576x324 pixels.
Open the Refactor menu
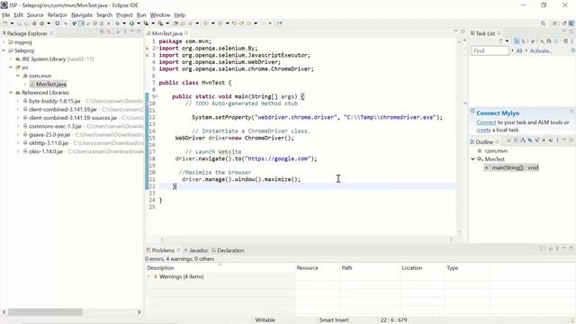57,15
